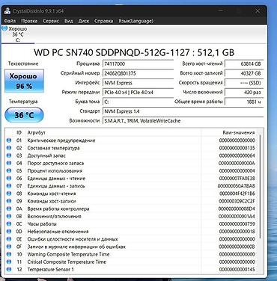277x281 pixels.
Task: Select the Процент использования attribute text
Action: point(55,170)
